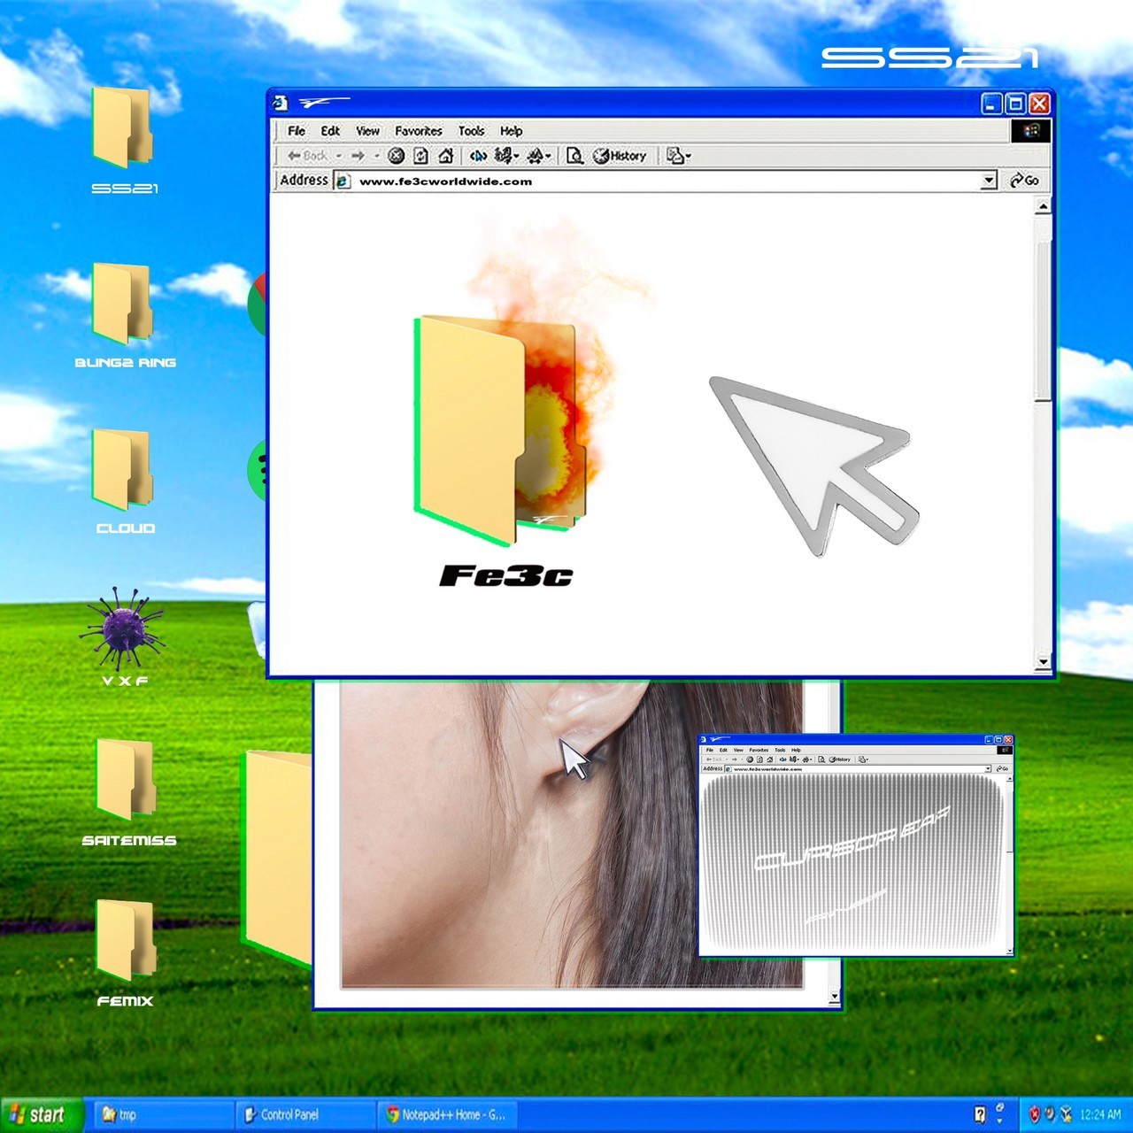Image resolution: width=1133 pixels, height=1133 pixels.
Task: Click the Home icon in the browser toolbar
Action: click(x=447, y=156)
